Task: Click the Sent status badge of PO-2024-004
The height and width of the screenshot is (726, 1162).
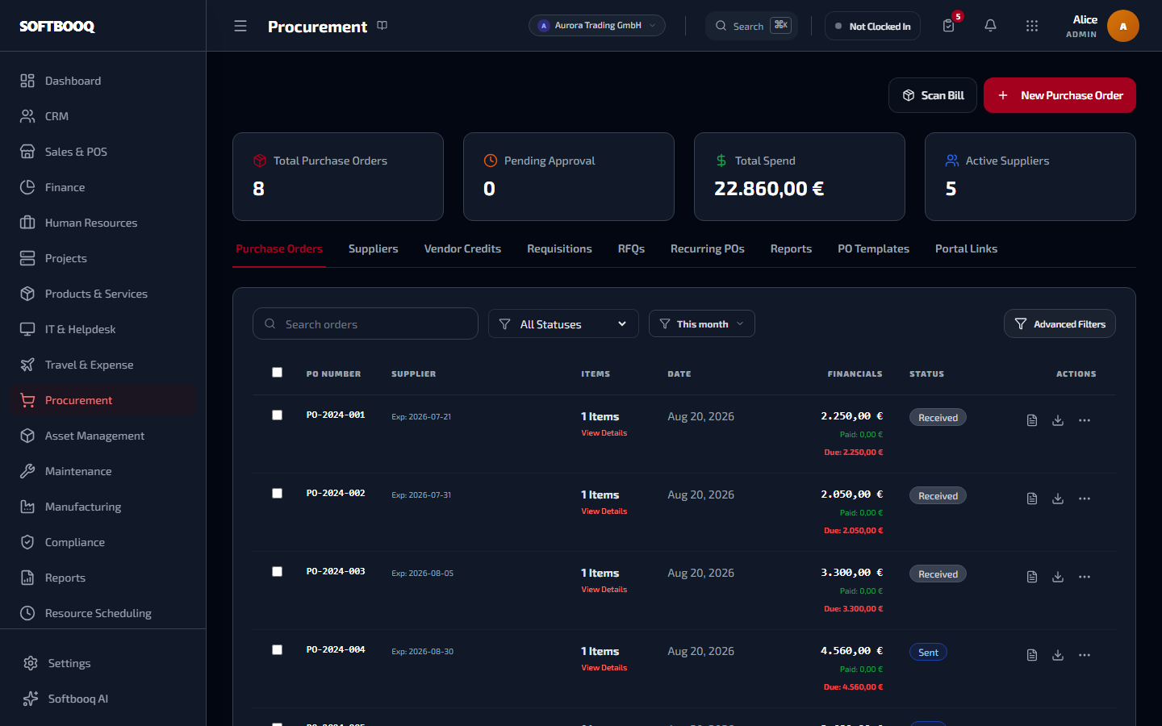Action: click(x=928, y=653)
